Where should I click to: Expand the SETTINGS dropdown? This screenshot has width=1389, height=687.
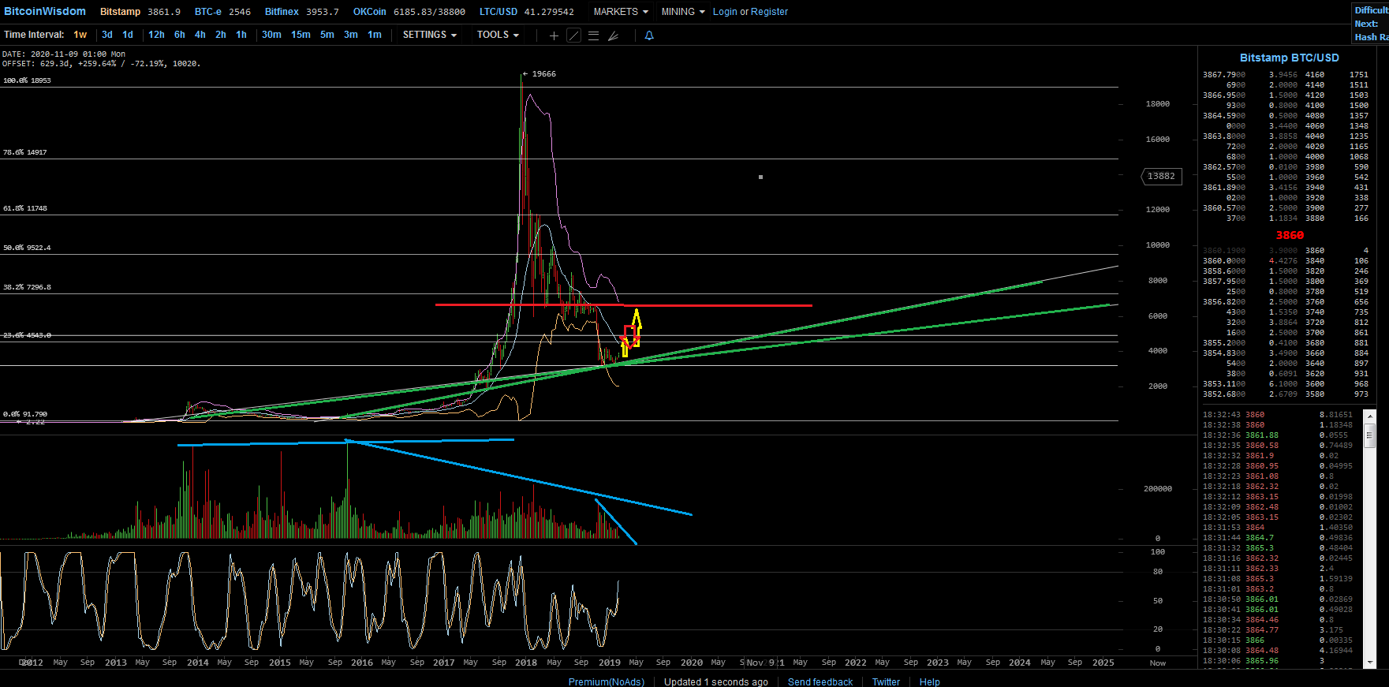pyautogui.click(x=430, y=35)
